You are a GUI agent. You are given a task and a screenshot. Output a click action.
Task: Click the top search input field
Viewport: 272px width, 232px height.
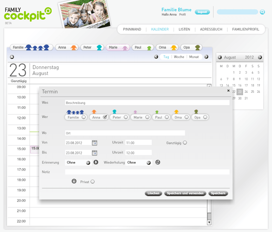tap(237, 12)
